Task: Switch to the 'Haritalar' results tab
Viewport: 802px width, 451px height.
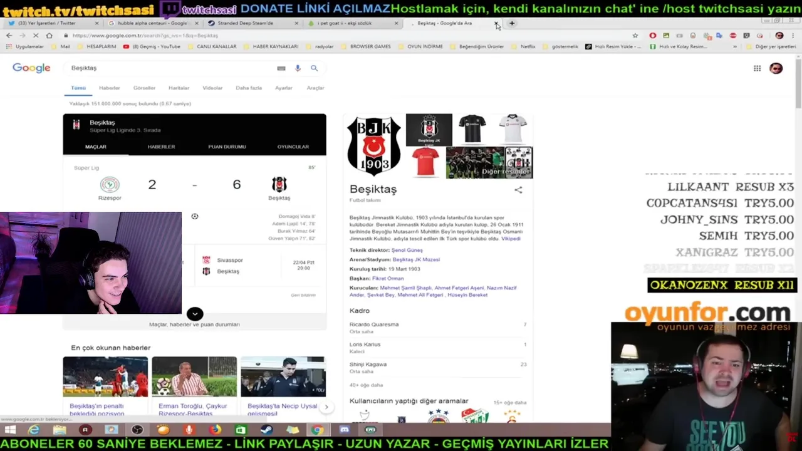Action: 179,88
